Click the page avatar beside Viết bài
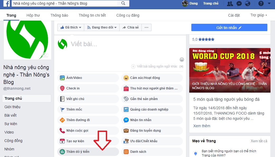Viewport: 275px width, 157px height. click(63, 44)
